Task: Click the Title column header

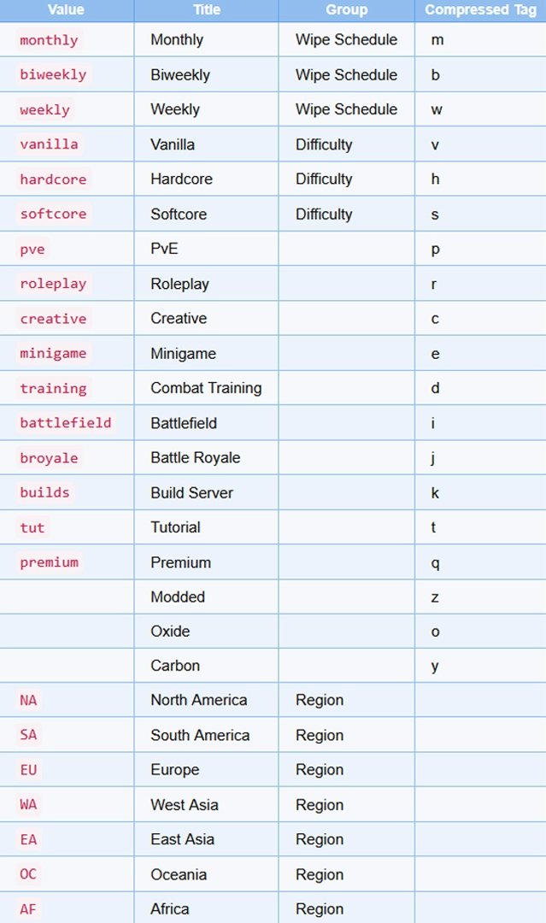Action: click(x=206, y=10)
